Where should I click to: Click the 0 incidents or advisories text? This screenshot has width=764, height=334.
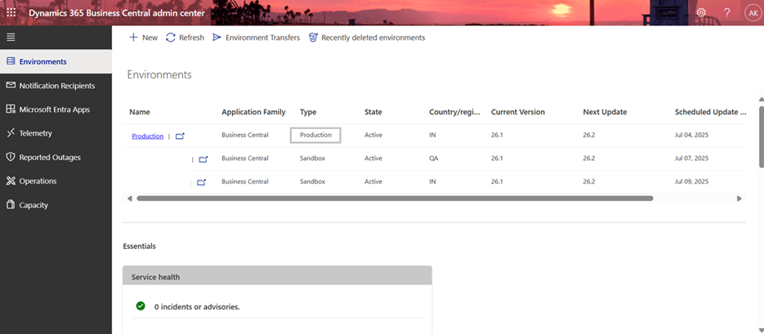point(197,307)
